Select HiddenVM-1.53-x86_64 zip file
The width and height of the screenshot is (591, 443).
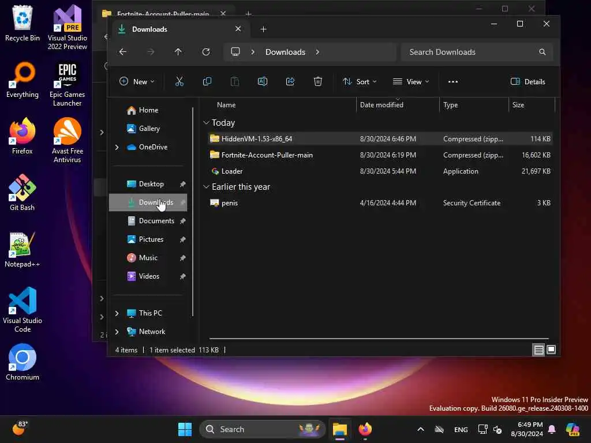pyautogui.click(x=380, y=138)
